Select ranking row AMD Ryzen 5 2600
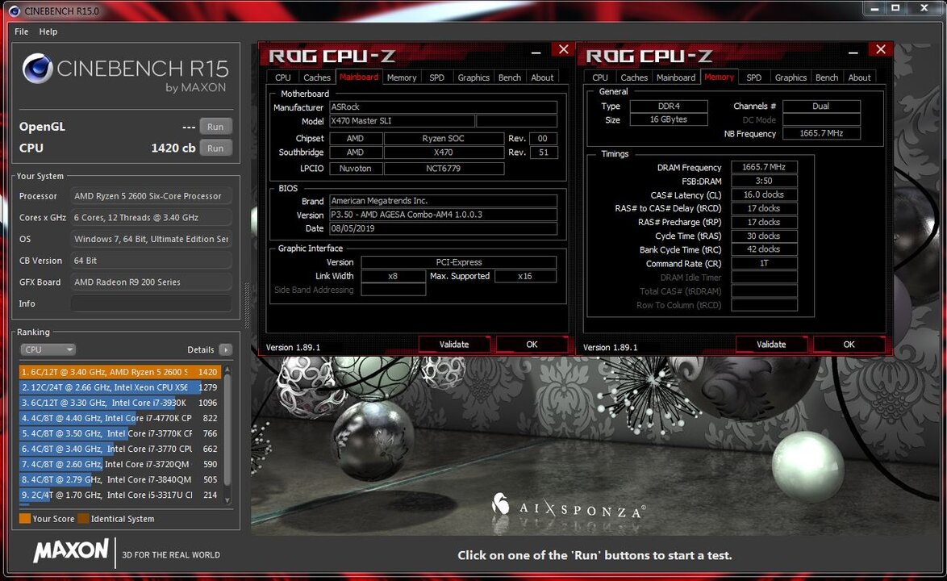This screenshot has height=581, width=947. [119, 372]
